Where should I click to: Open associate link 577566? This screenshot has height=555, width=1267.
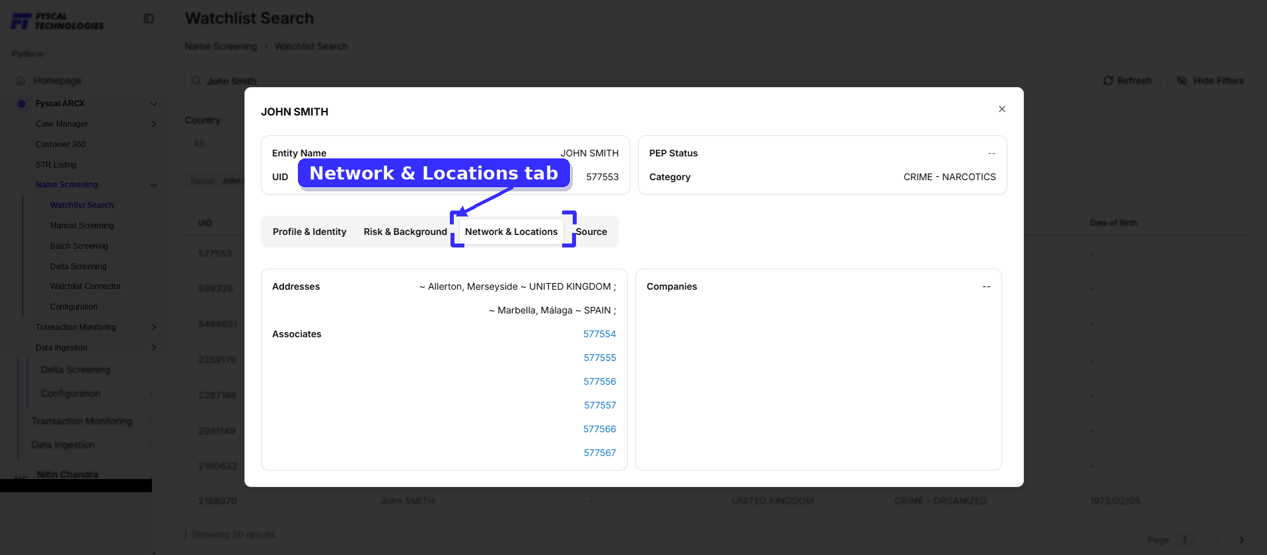click(x=599, y=429)
